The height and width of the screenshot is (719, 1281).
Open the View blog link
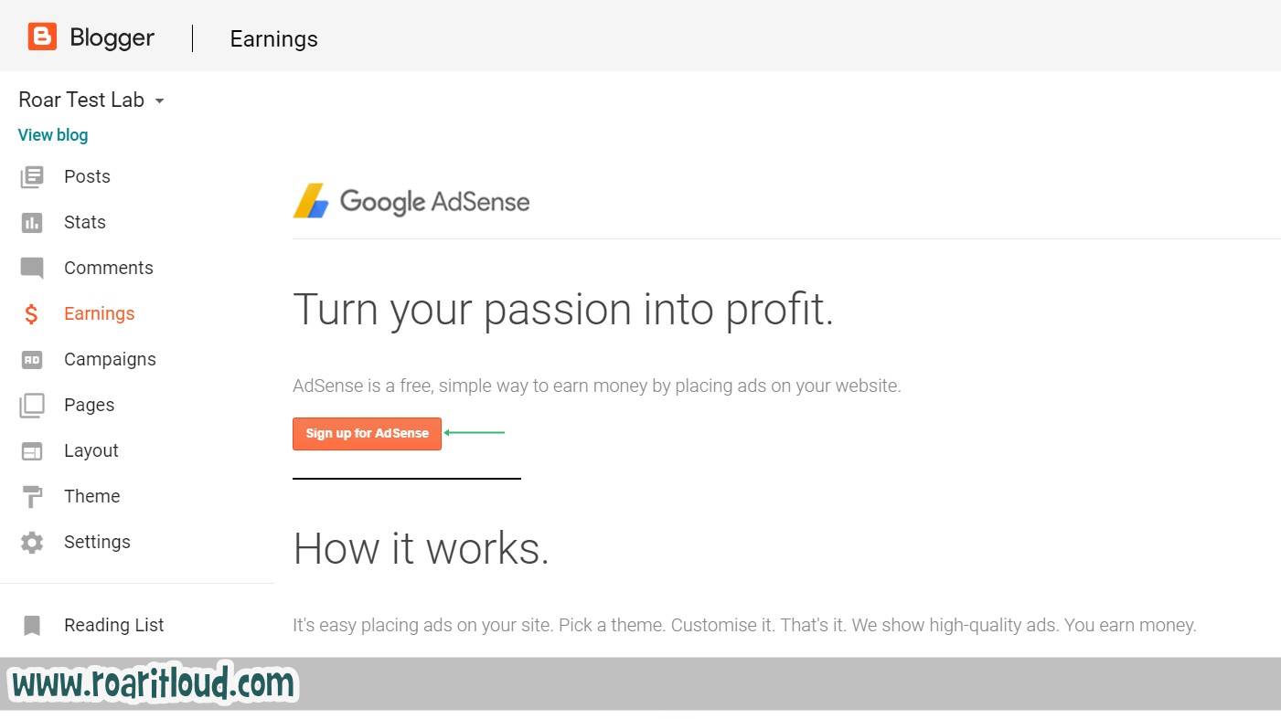point(53,134)
